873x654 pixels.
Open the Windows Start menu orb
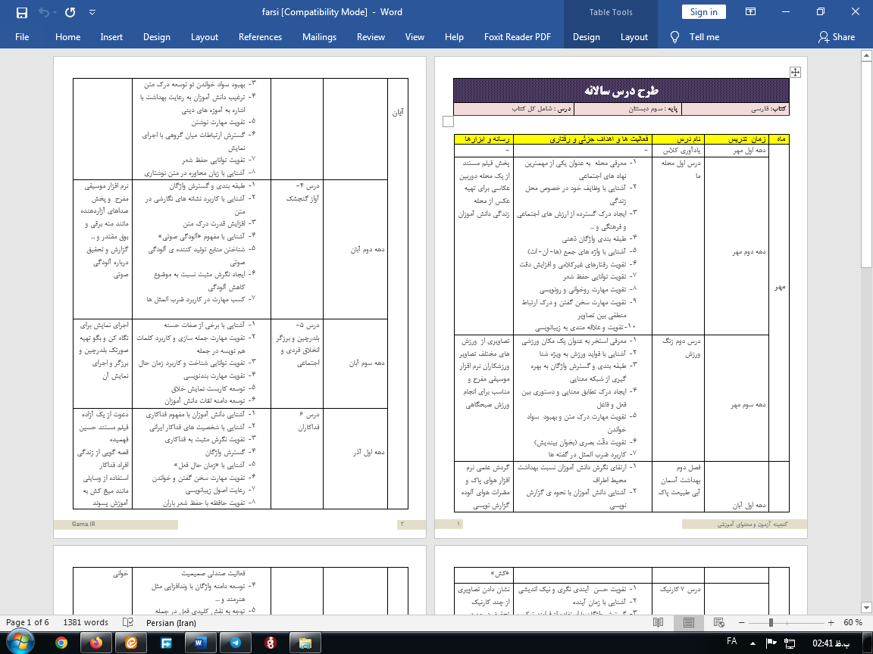coord(20,643)
